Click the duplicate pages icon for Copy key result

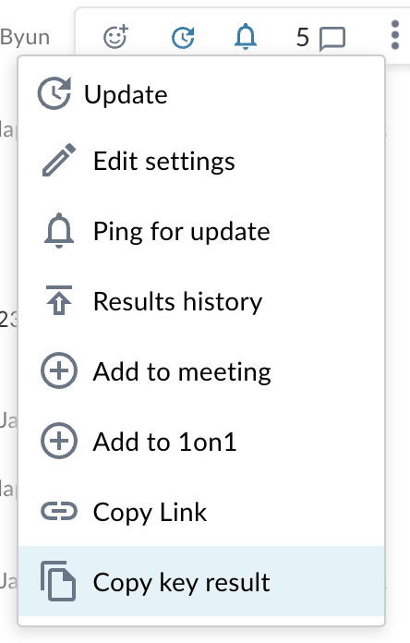pyautogui.click(x=58, y=581)
